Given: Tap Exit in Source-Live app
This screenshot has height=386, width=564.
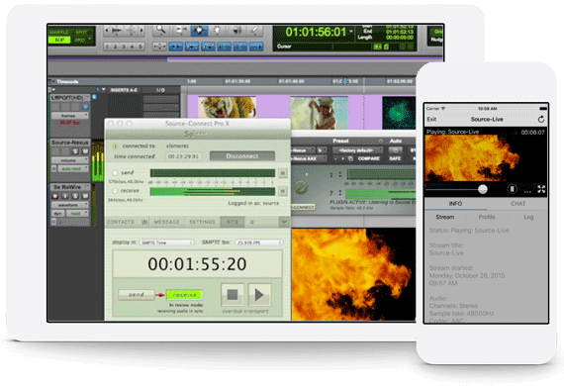Looking at the screenshot, I should 431,119.
